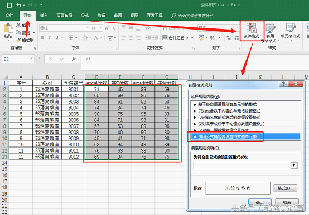
Task: Switch to the Home (开始) tab
Action: coord(27,16)
